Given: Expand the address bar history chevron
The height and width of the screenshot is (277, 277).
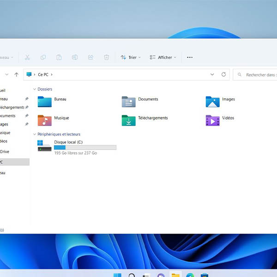Looking at the screenshot, I should [x=212, y=74].
